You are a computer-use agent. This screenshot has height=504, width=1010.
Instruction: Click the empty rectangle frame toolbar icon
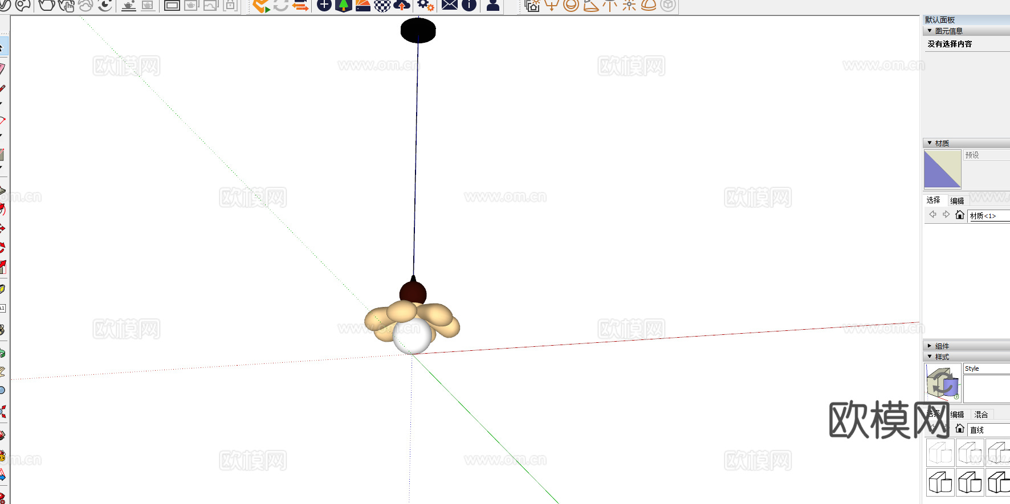(x=172, y=6)
